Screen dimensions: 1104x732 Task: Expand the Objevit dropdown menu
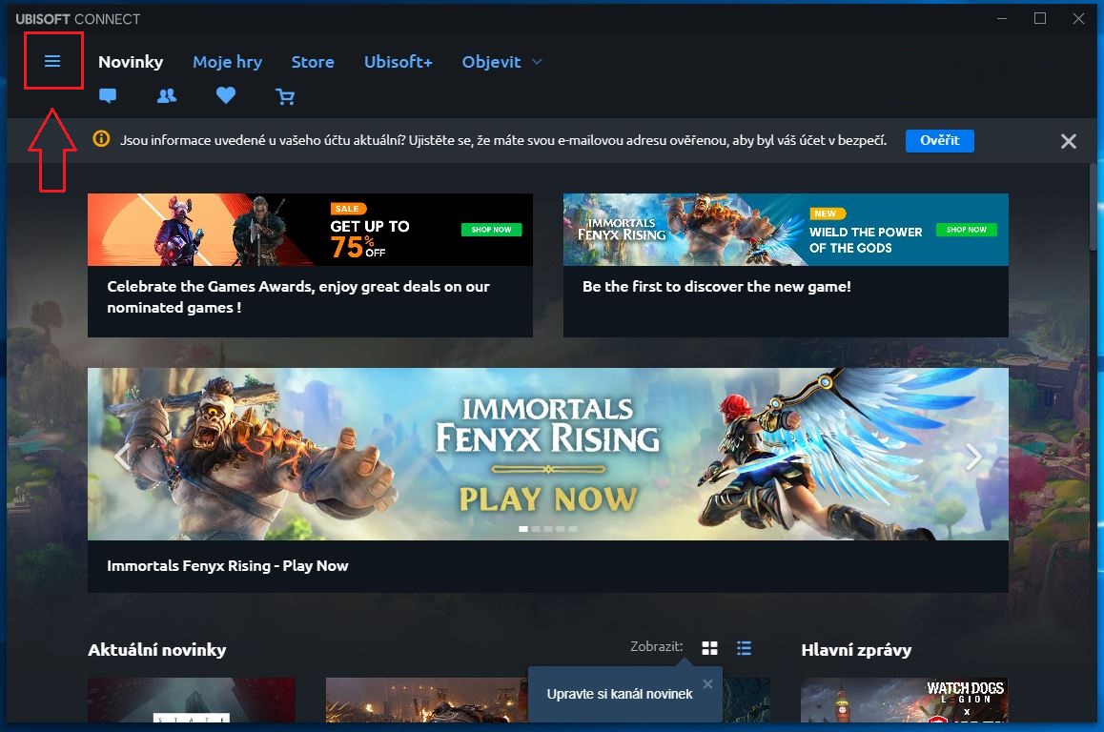pos(502,62)
